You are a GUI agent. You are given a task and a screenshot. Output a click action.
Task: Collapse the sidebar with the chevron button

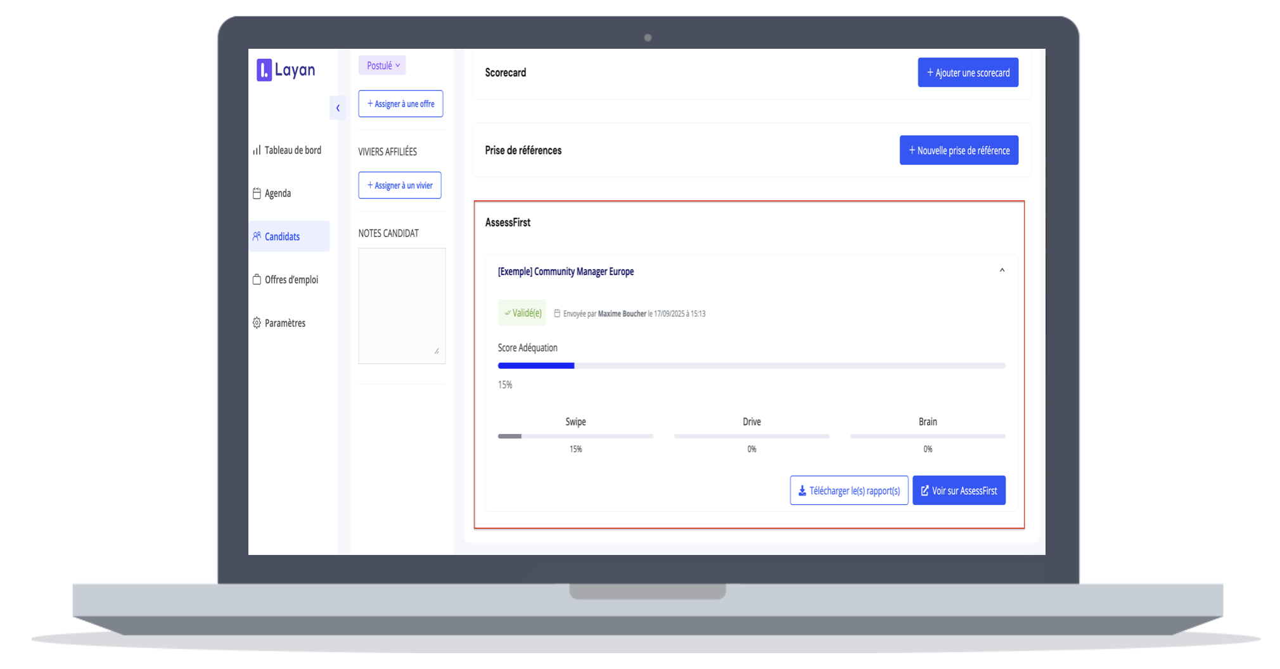338,108
